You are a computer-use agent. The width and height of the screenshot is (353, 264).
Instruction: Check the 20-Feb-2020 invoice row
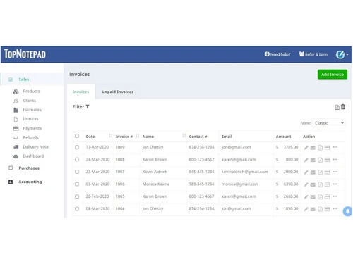click(x=77, y=196)
